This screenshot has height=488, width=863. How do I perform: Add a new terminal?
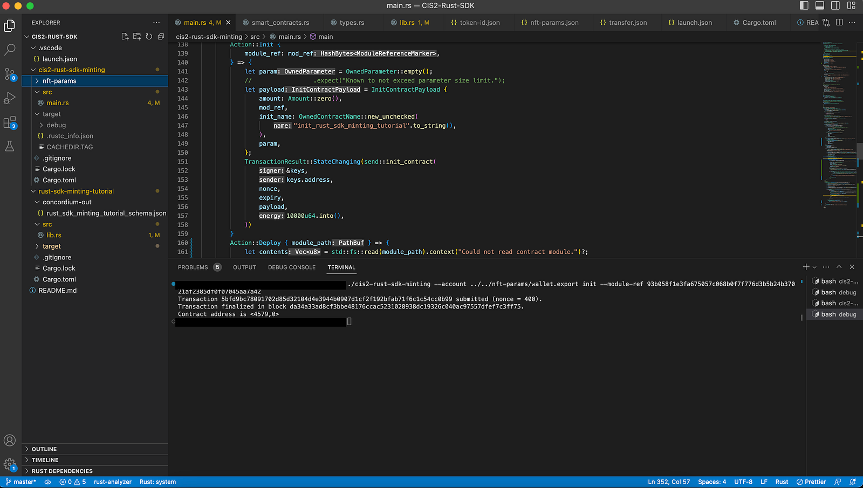click(x=806, y=267)
